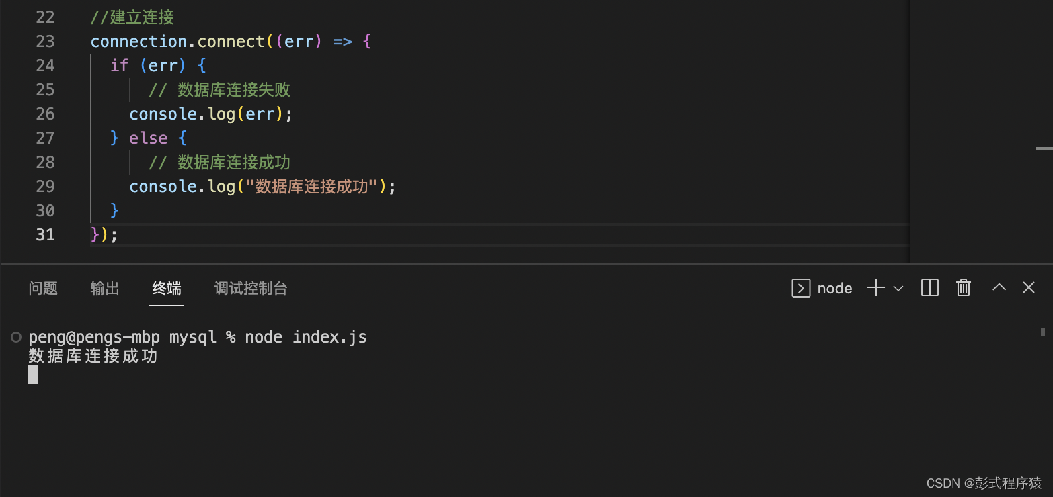Click line number 27 in the gutter
This screenshot has height=497, width=1053.
pyautogui.click(x=45, y=138)
